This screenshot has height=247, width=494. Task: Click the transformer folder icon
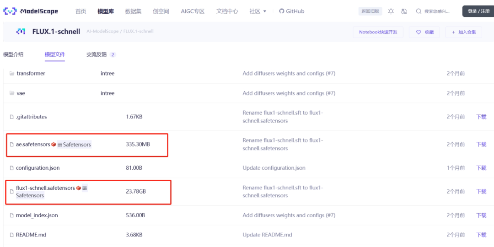tap(12, 73)
